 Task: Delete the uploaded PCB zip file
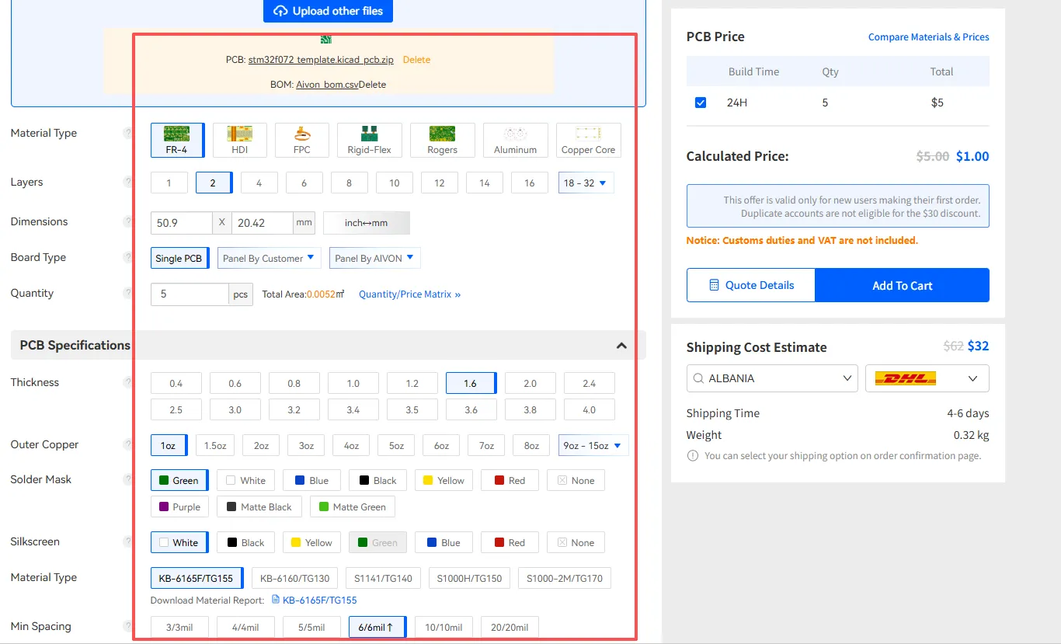click(x=416, y=60)
